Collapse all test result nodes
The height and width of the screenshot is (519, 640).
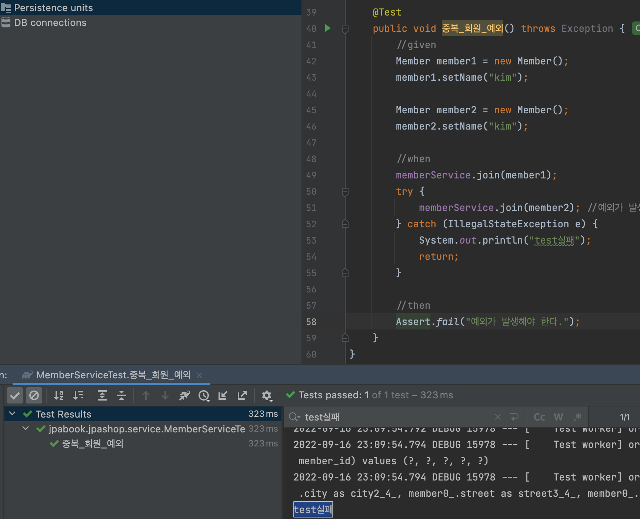coord(121,395)
